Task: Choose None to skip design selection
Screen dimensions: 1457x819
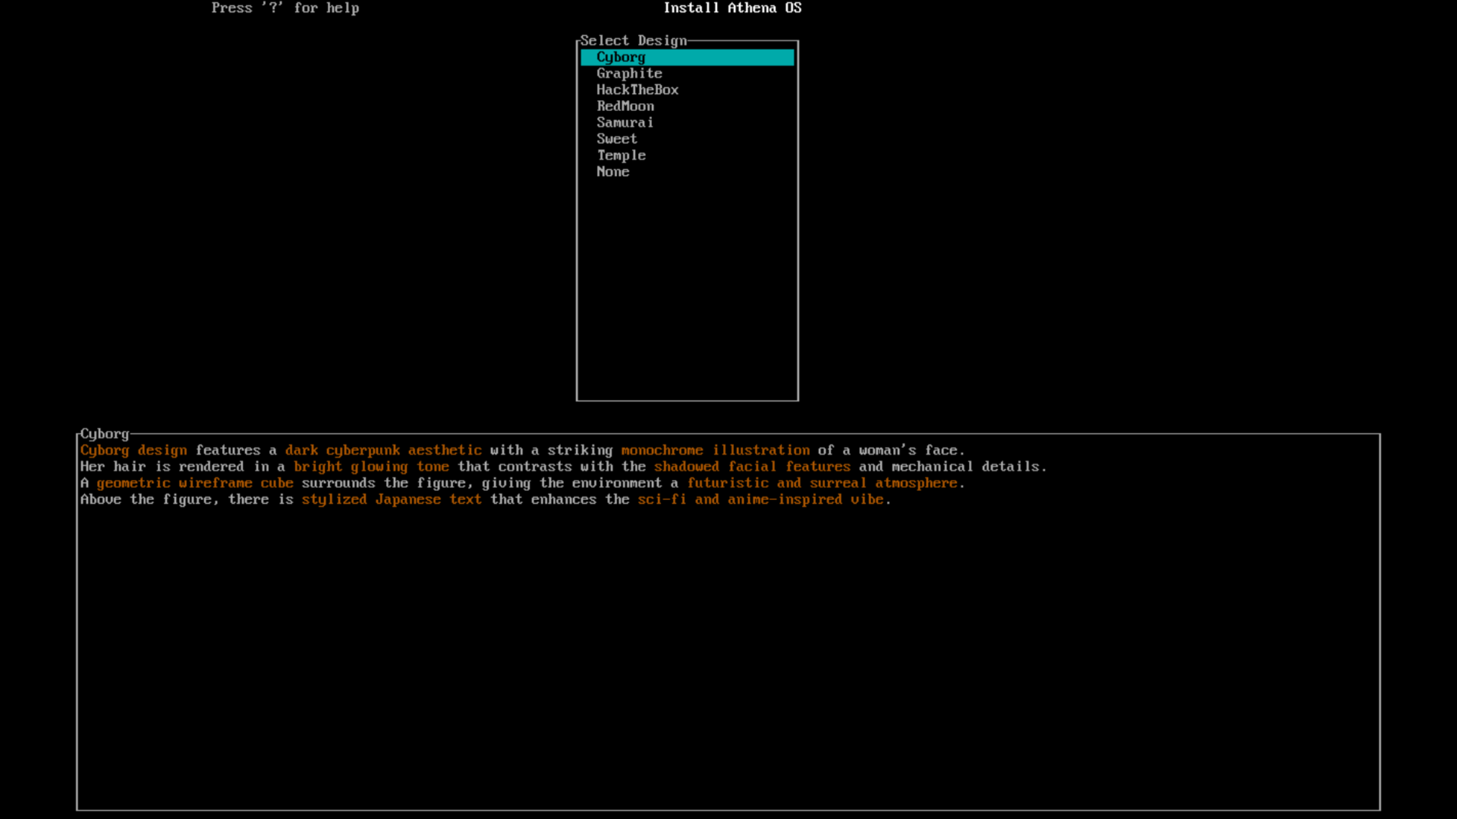Action: (613, 172)
